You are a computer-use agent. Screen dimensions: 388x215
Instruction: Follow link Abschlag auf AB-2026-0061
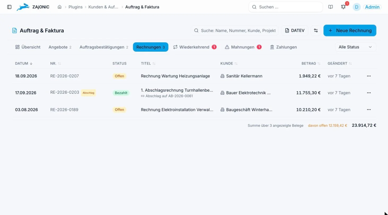pos(167,96)
